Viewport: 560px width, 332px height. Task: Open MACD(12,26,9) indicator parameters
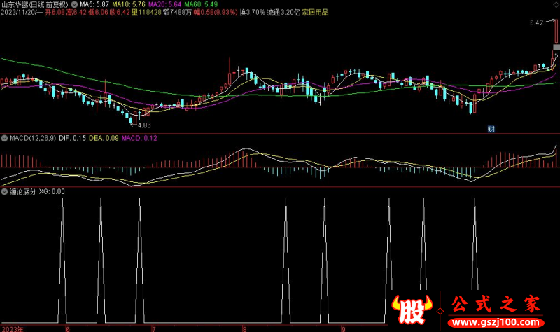tap(32, 138)
